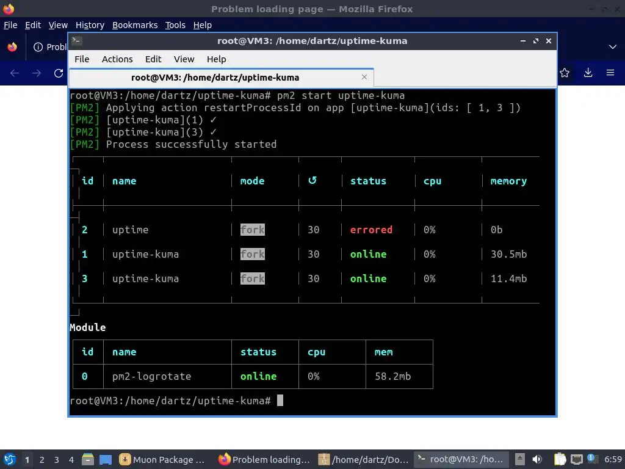This screenshot has width=625, height=469.
Task: Open Firefox downloads arrow icon
Action: point(588,73)
